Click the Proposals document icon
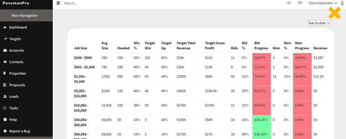The width and height of the screenshot is (346, 139). [5, 85]
